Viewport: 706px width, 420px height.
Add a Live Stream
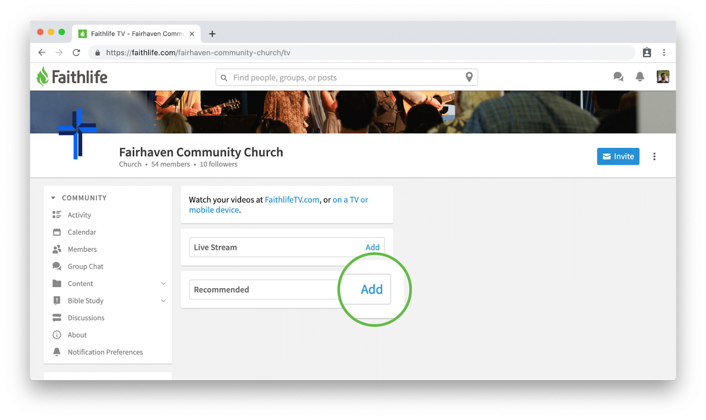pyautogui.click(x=372, y=247)
